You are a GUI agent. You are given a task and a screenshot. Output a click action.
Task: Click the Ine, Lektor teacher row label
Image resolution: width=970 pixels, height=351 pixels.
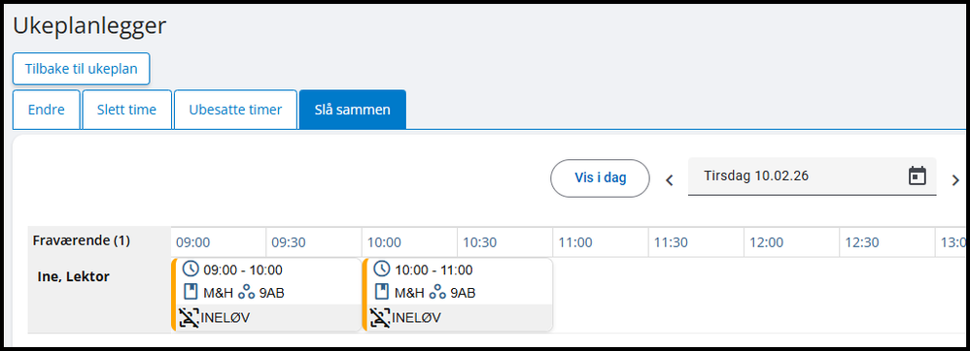coord(74,276)
